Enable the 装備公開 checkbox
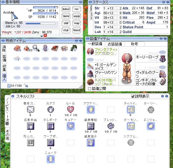Viewport: 173px width, 168px height. tap(90, 89)
